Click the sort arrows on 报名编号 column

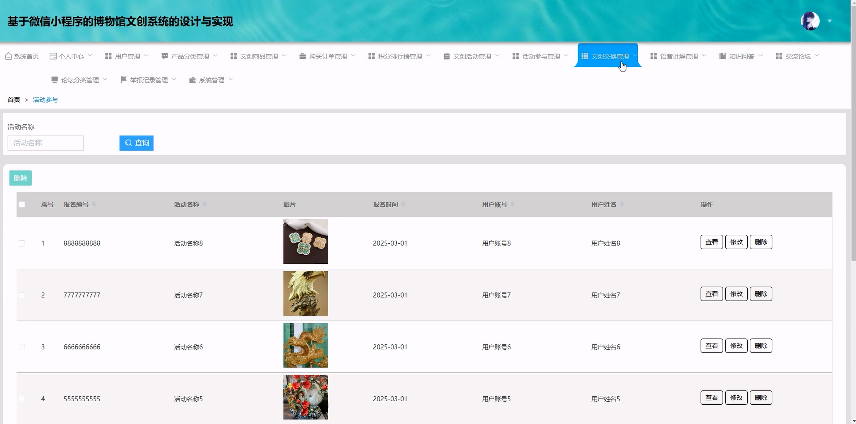pos(94,204)
